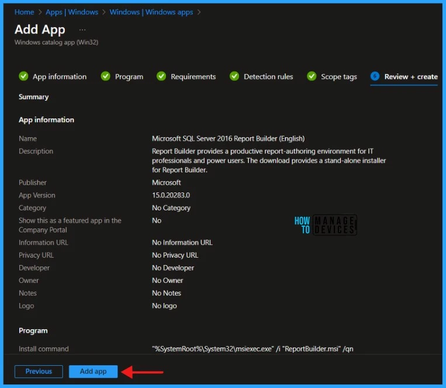Click the No Information URL value
446x388 pixels.
click(x=182, y=243)
